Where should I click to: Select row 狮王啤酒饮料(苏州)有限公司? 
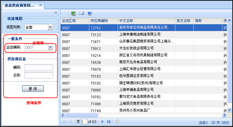[144, 83]
